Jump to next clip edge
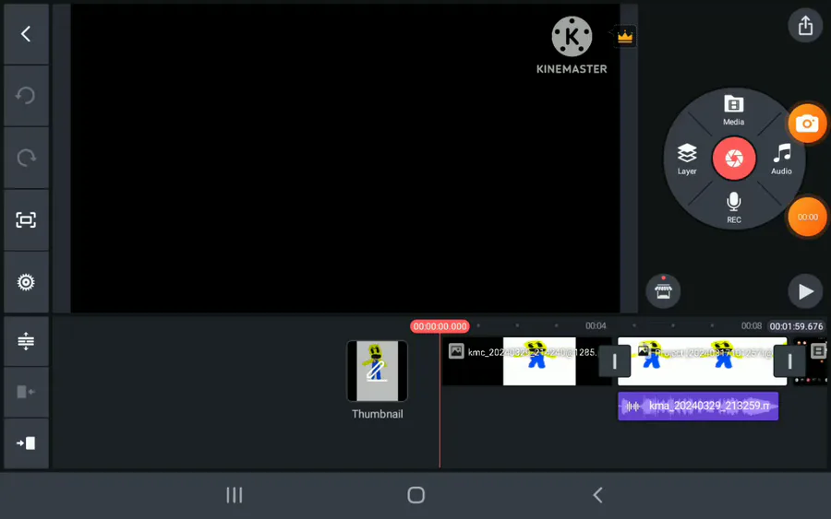 26,442
